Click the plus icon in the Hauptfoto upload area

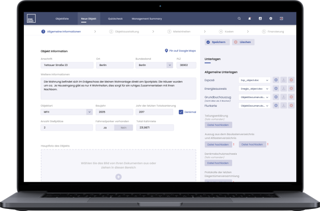[118, 177]
